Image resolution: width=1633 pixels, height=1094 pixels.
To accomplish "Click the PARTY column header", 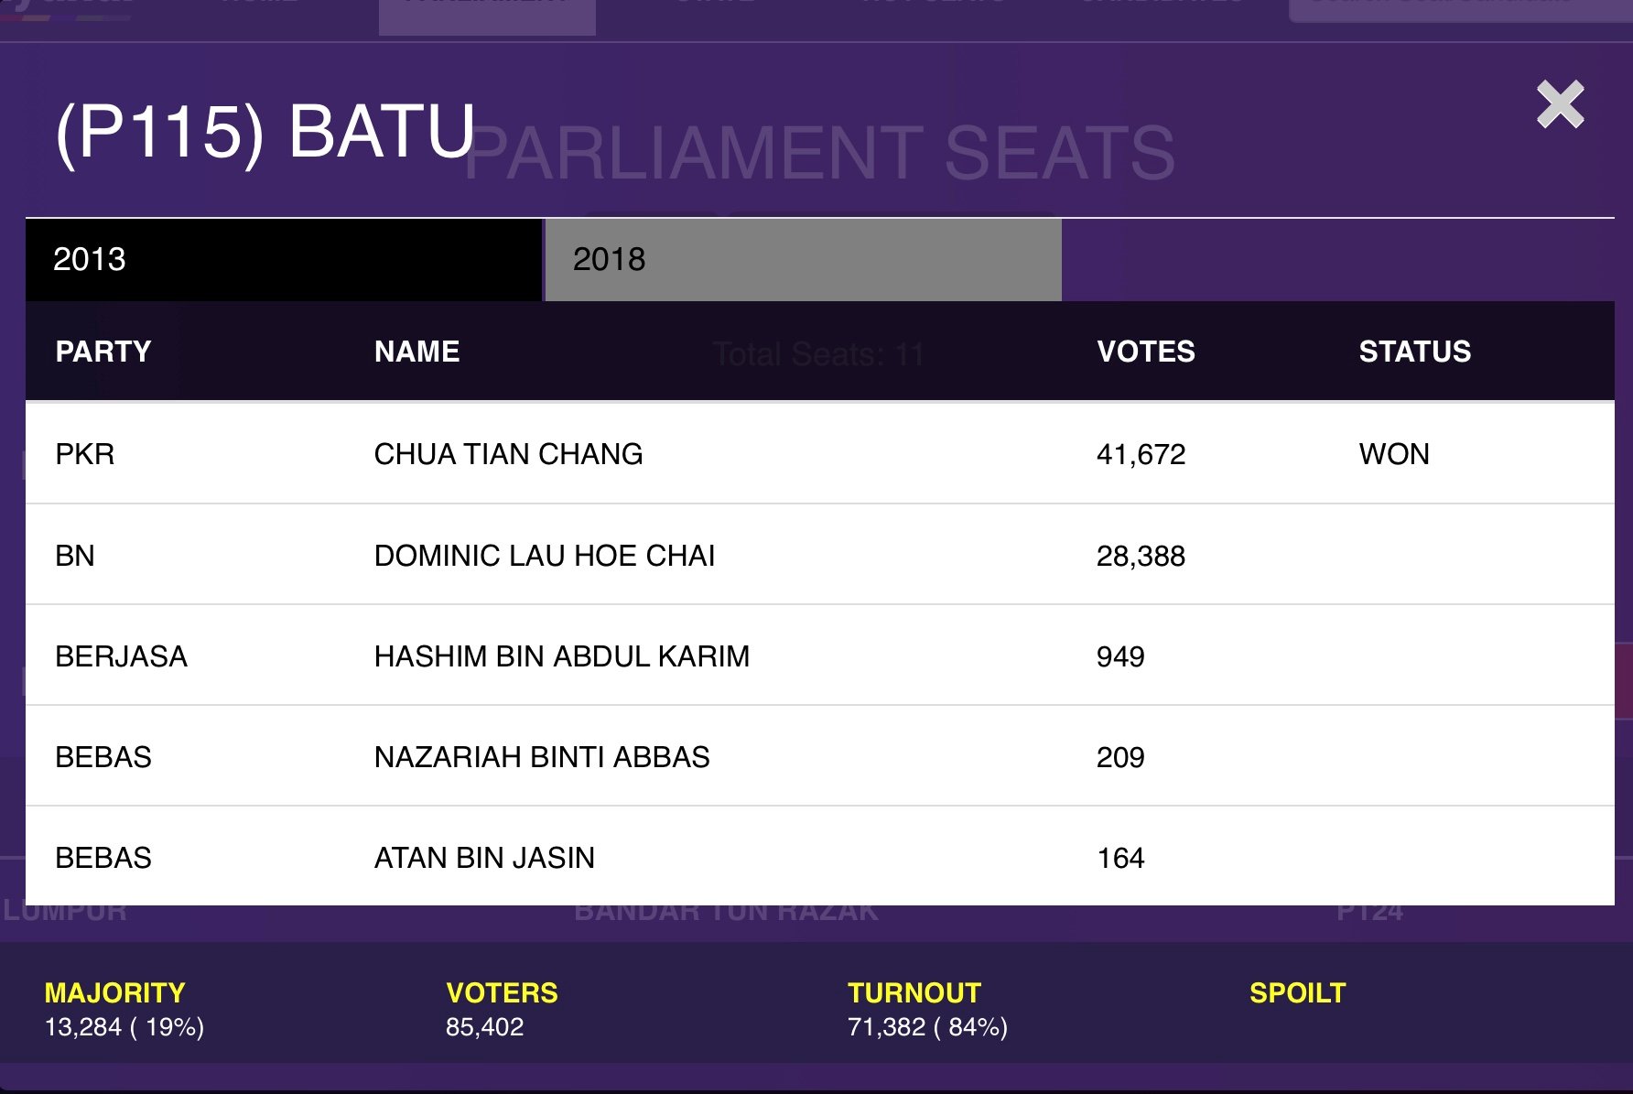I will (x=103, y=352).
